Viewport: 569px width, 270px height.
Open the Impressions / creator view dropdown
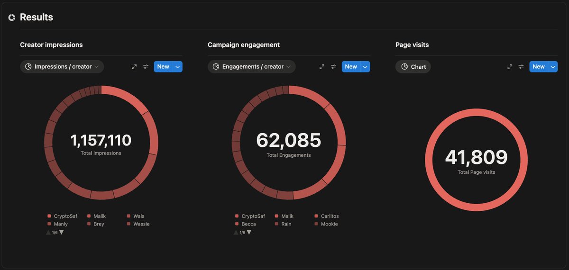click(62, 67)
